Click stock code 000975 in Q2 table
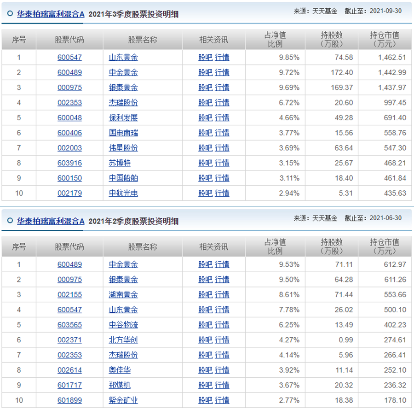 pyautogui.click(x=70, y=280)
